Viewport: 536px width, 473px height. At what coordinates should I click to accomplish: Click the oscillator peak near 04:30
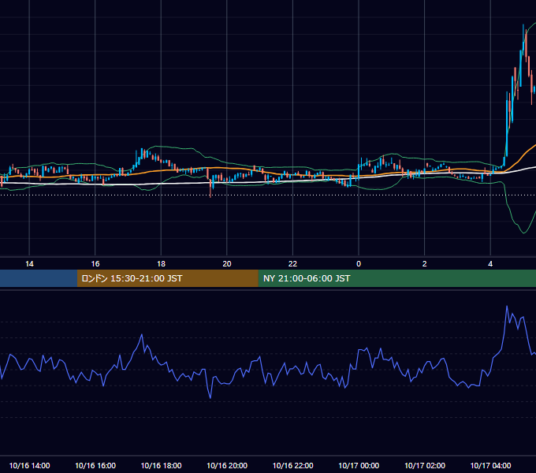507,307
